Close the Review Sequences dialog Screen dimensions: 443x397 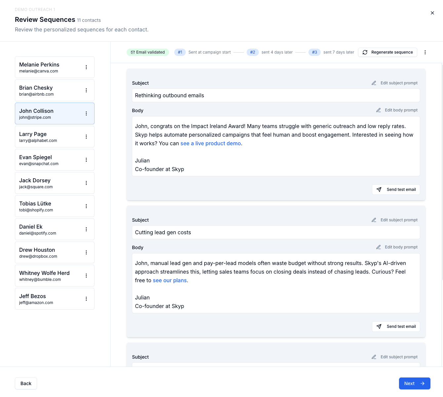click(x=432, y=13)
